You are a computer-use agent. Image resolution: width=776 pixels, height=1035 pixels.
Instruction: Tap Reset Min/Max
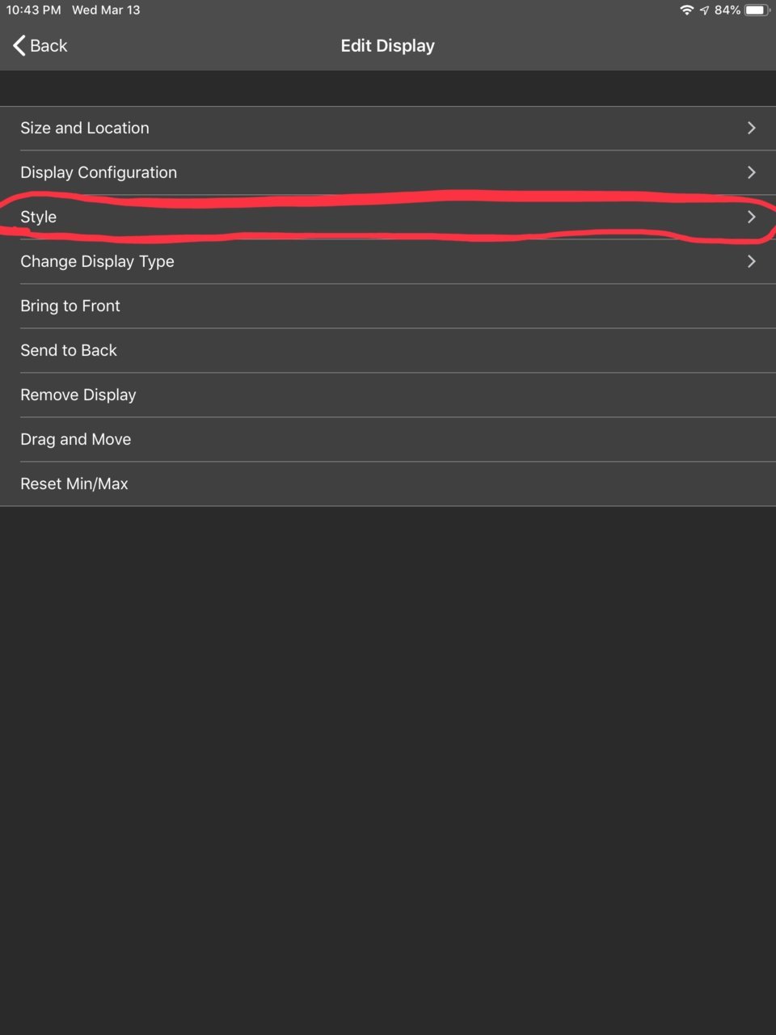(388, 484)
